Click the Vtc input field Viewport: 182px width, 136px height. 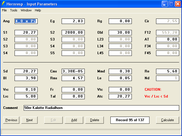tap(120, 90)
